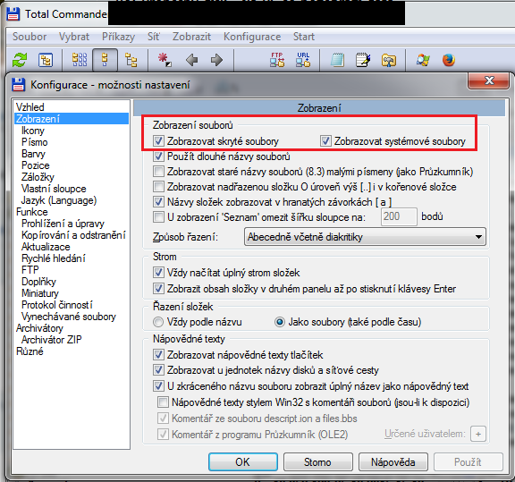Close the Konfigurace dialog with X
Viewport: 515px width, 482px height.
489,80
